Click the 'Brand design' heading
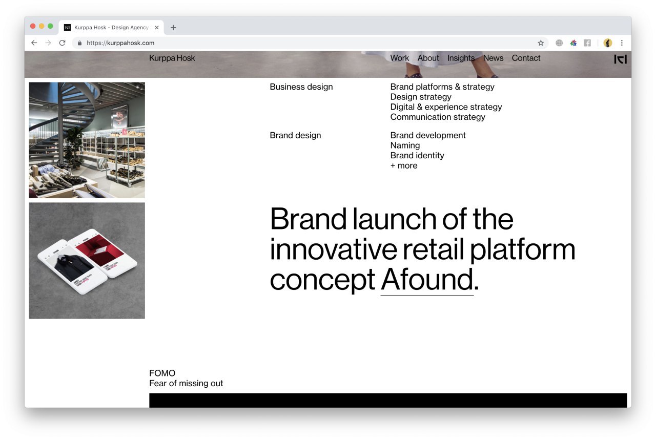The image size is (656, 440). pos(295,136)
